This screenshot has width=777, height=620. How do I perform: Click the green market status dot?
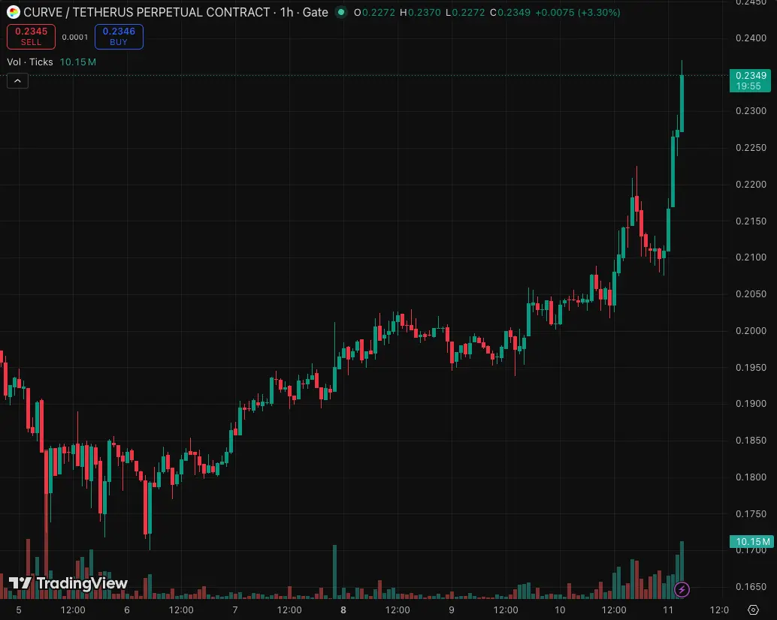pyautogui.click(x=341, y=12)
